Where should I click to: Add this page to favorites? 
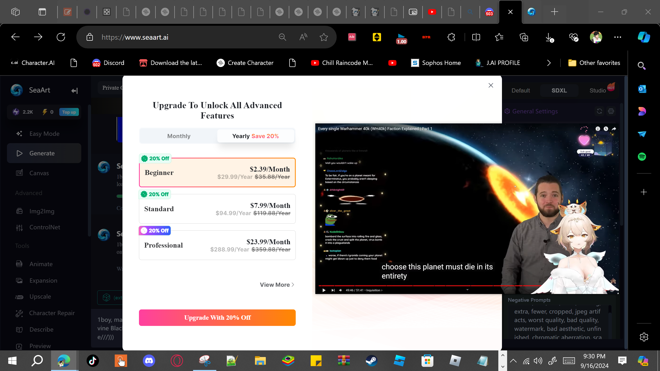coord(324,37)
